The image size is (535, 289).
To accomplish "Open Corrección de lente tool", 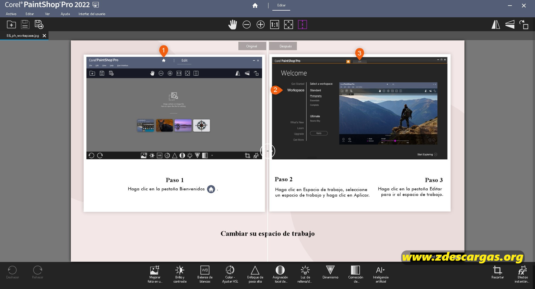I will 355,274.
